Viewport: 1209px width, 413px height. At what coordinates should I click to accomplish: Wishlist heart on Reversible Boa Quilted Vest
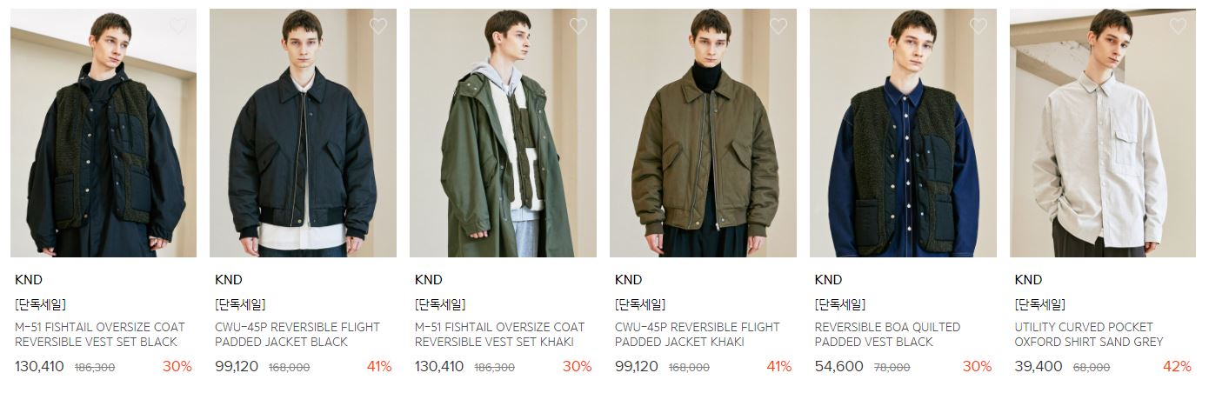[x=979, y=26]
